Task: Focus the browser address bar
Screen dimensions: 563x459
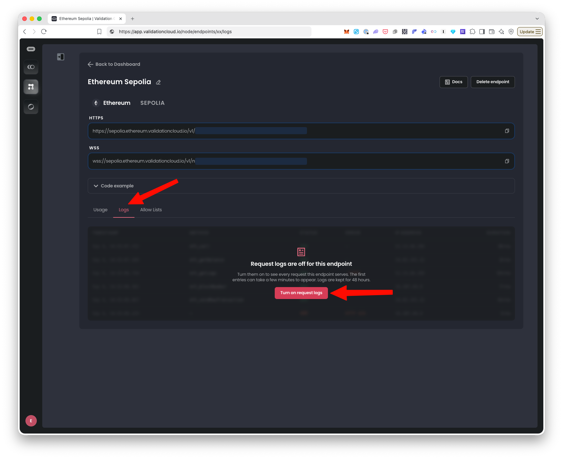Action: 210,32
